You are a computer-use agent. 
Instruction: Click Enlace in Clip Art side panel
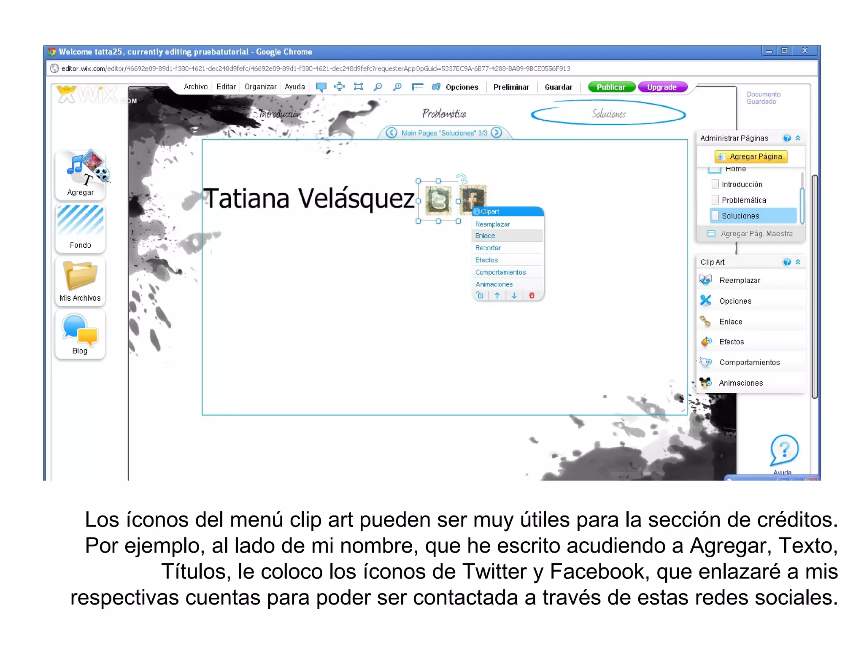(x=751, y=321)
